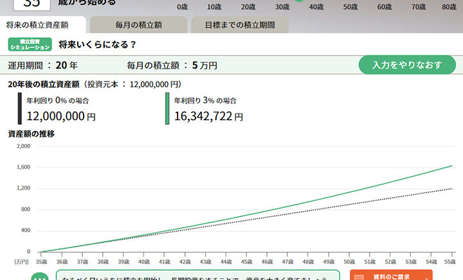Jump to the 70歳 slider label

pos(419,7)
